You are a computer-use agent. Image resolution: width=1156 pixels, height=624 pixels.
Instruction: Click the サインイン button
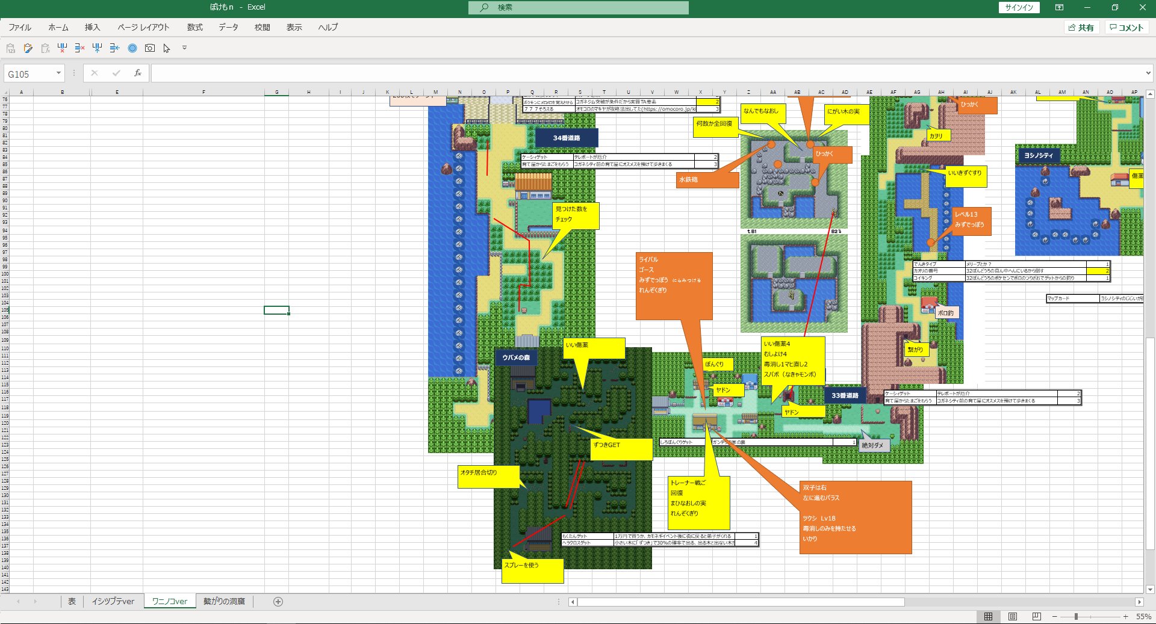[x=1019, y=7]
